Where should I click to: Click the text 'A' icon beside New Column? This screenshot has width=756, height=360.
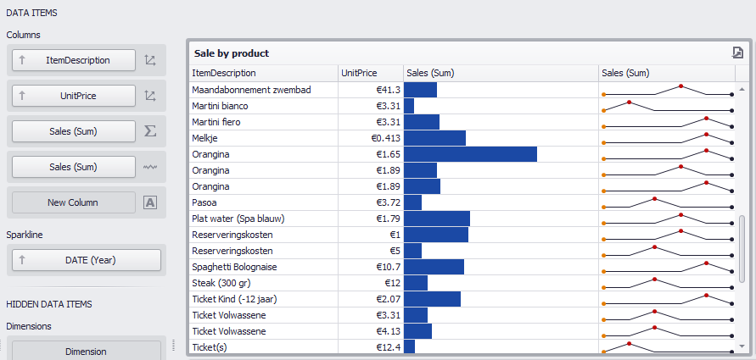150,202
